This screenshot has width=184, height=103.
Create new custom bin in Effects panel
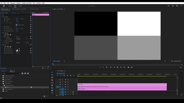pos(44,96)
